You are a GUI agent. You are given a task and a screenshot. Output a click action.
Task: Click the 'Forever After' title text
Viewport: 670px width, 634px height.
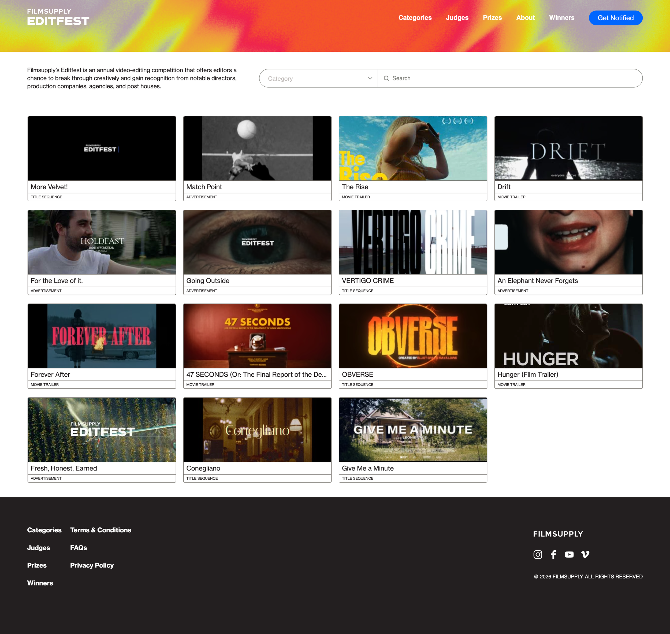(50, 375)
